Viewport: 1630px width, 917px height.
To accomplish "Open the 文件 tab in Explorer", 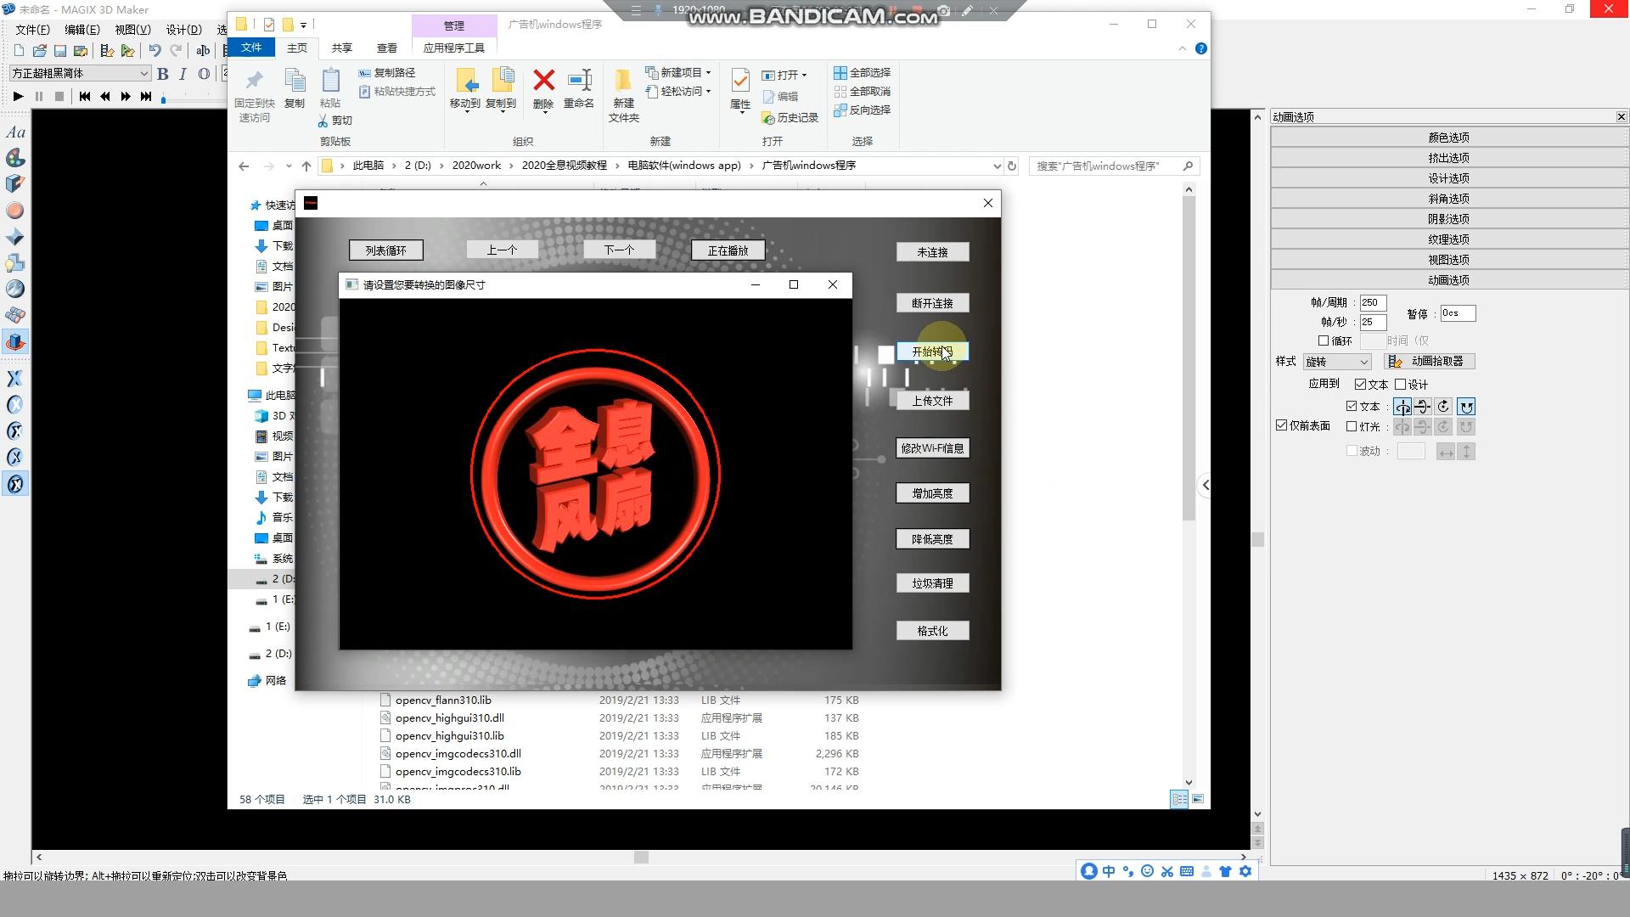I will (x=251, y=48).
